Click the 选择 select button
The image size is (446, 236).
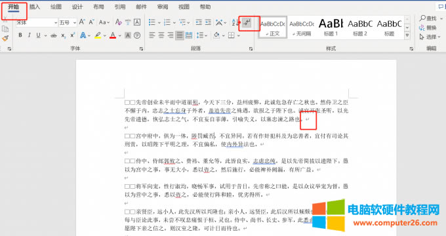coord(430,37)
